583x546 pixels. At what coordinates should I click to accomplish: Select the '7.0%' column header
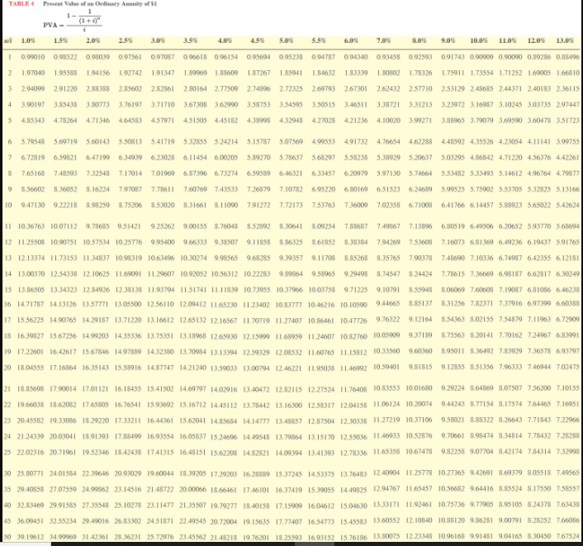coord(384,40)
